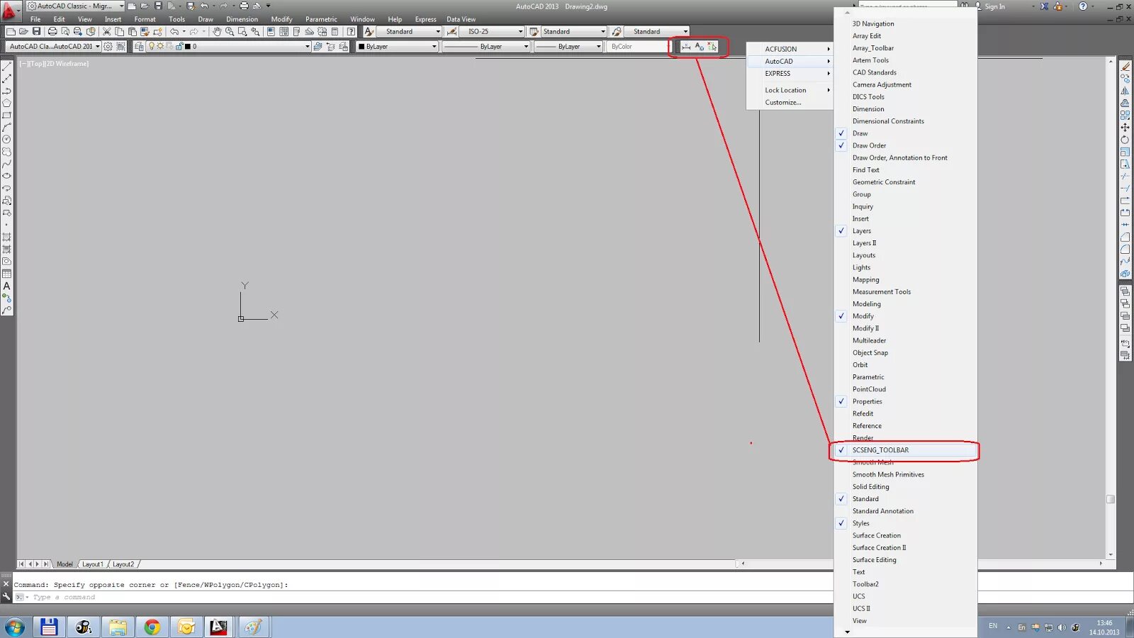Click the Undo arrow in Standard toolbar
Viewport: 1134px width, 638px height.
(174, 32)
